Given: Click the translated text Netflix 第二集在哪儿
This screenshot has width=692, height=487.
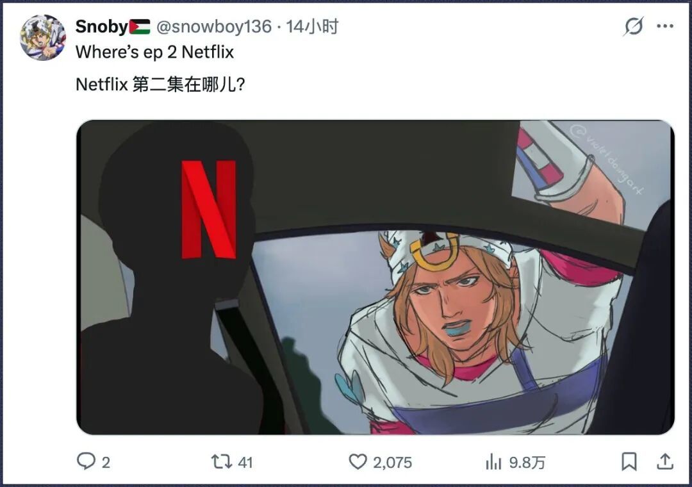Looking at the screenshot, I should (160, 84).
